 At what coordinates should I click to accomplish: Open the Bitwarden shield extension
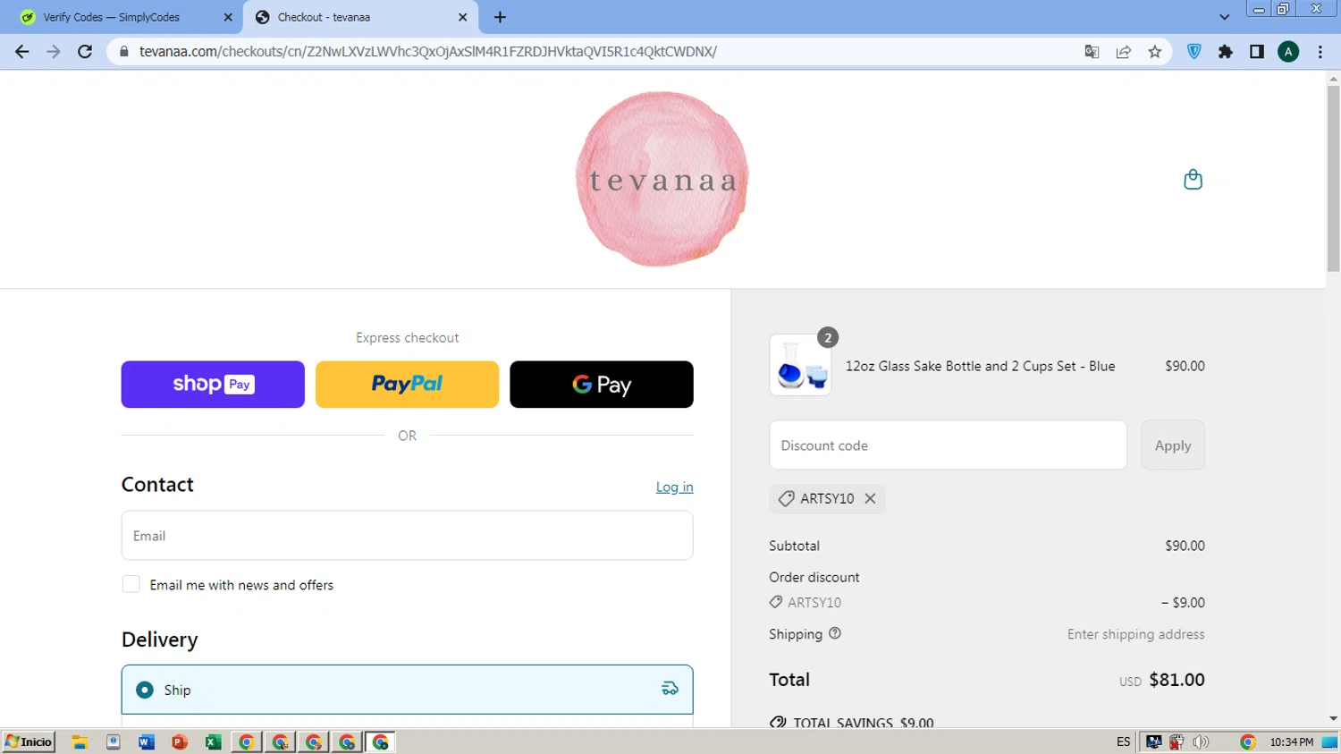tap(1194, 52)
